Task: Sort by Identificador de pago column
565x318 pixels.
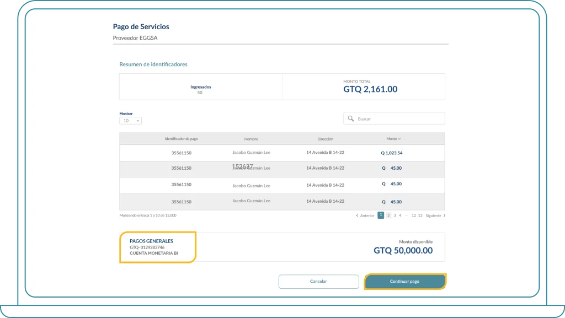Action: (x=181, y=139)
